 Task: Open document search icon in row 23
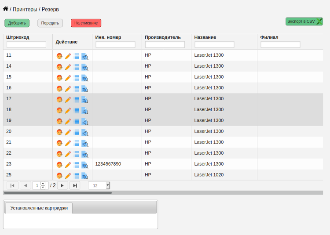(x=85, y=165)
